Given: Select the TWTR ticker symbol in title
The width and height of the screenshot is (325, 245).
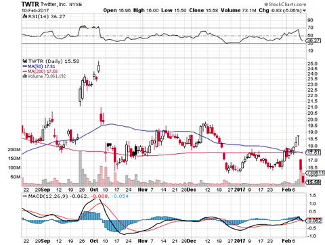Looking at the screenshot, I should 30,4.
